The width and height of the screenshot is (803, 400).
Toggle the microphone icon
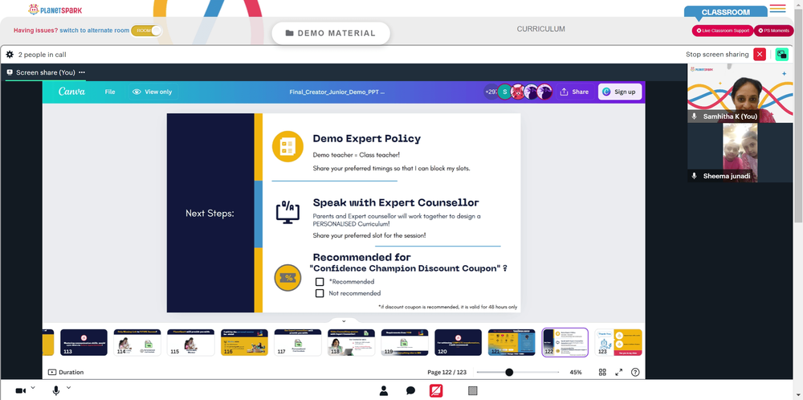point(56,391)
